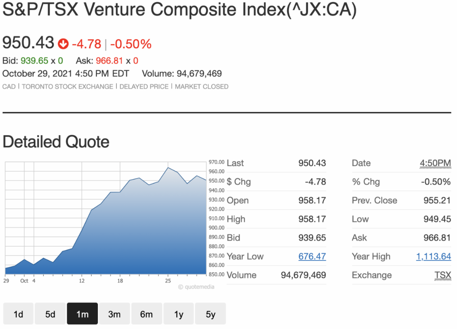Click the red down-arrow price change icon
Screen dimensions: 457x329
tap(63, 44)
